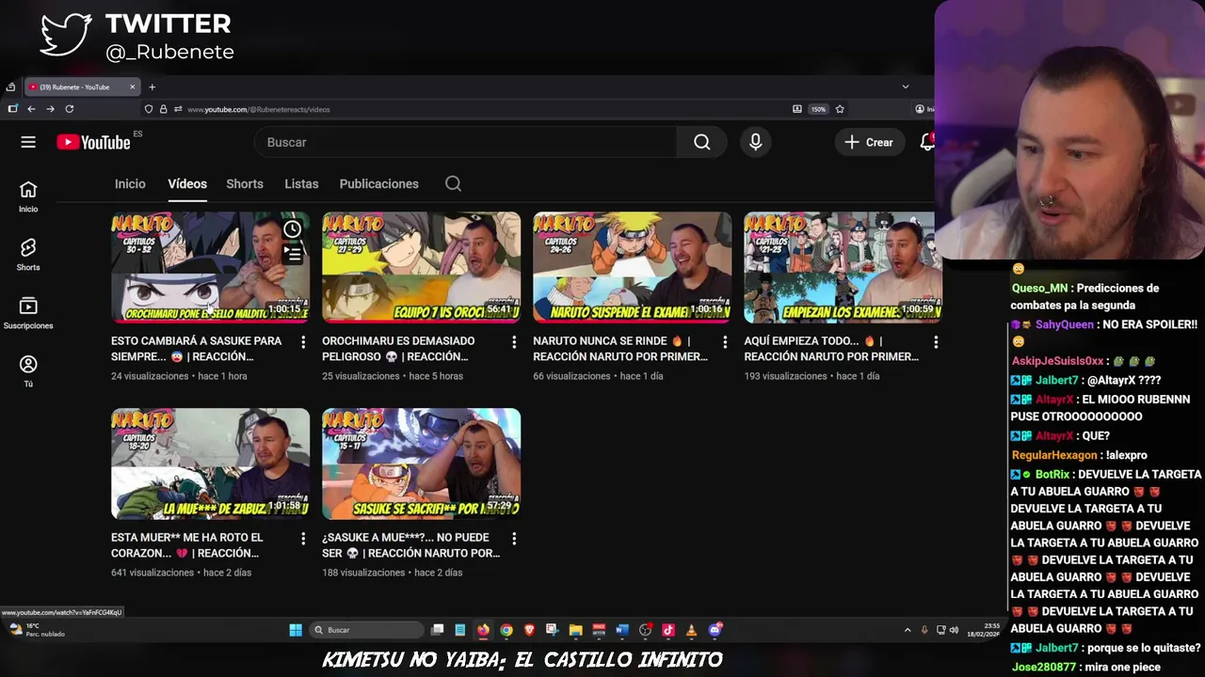Screen dimensions: 1205x677
Task: Activate voice search microphone
Action: click(x=755, y=142)
